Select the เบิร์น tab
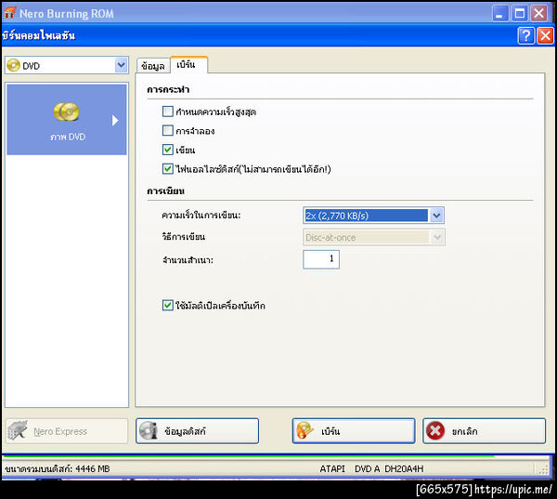557x499 pixels. click(188, 65)
